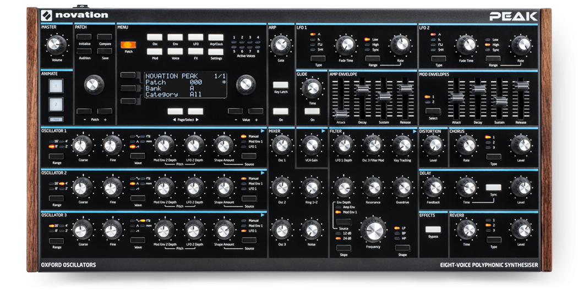This screenshot has height=306, width=578.
Task: Trigger Animate button 1
Action: click(x=56, y=86)
